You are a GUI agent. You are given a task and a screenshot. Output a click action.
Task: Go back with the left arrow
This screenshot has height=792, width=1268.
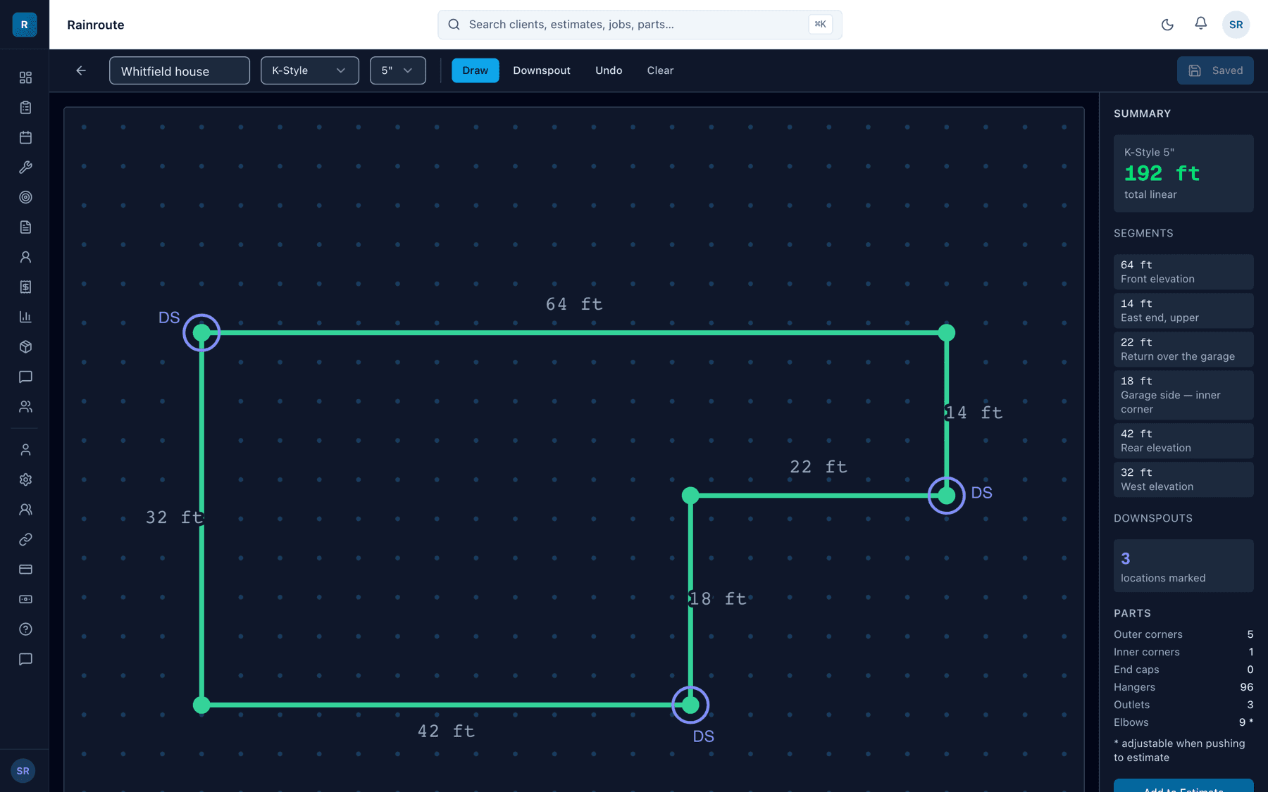tap(81, 70)
